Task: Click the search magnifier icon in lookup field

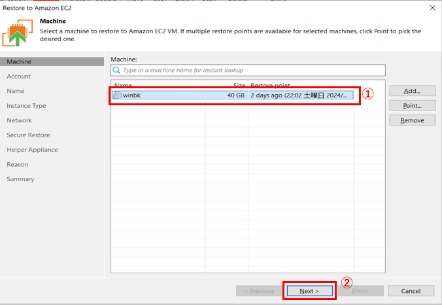Action: point(116,70)
